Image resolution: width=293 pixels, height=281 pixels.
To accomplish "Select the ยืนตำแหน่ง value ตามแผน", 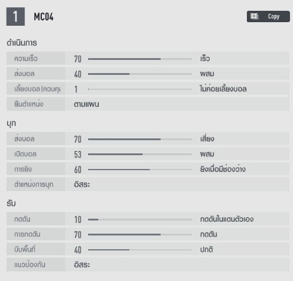I will point(86,104).
